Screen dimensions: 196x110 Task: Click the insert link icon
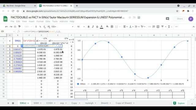pos(149,27)
